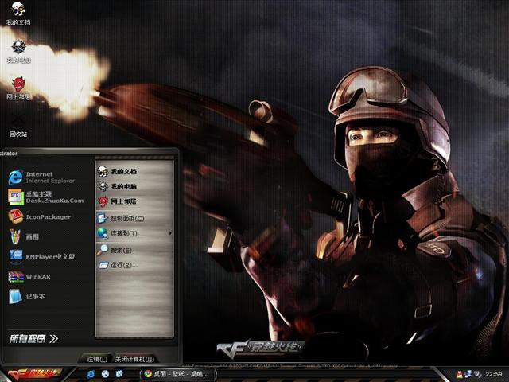
Task: Click the 注销(L) log off button
Action: [x=97, y=359]
